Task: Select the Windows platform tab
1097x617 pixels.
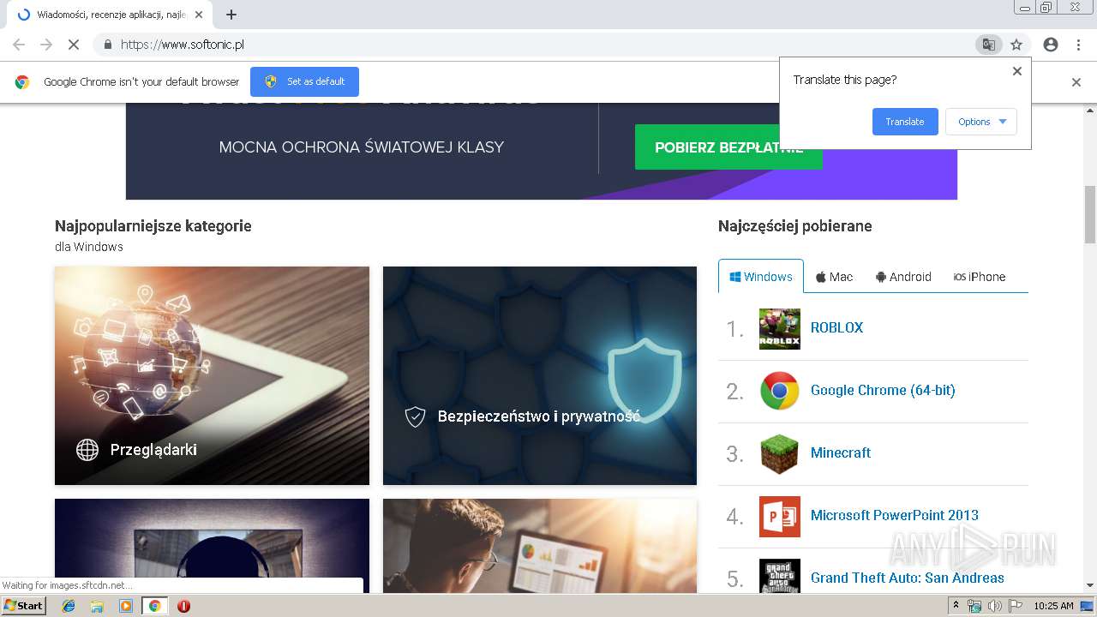Action: pyautogui.click(x=761, y=276)
